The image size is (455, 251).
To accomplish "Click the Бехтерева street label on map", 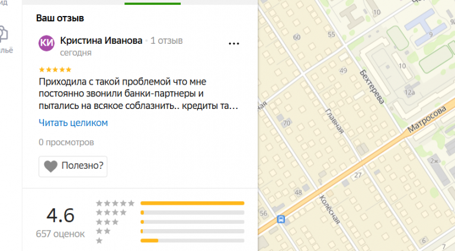I will [372, 86].
